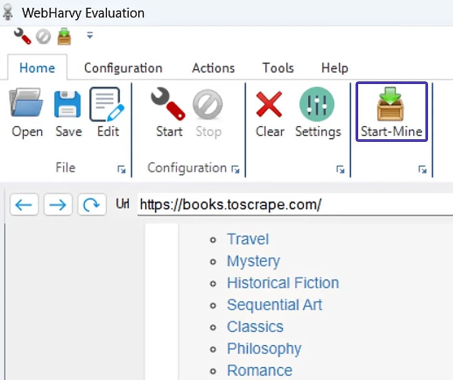Reload the page with the refresh button
Viewport: 453px width, 380px height.
click(x=91, y=205)
